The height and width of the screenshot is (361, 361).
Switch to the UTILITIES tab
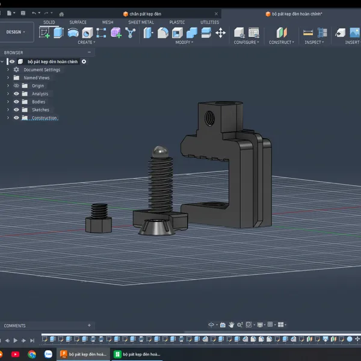209,22
